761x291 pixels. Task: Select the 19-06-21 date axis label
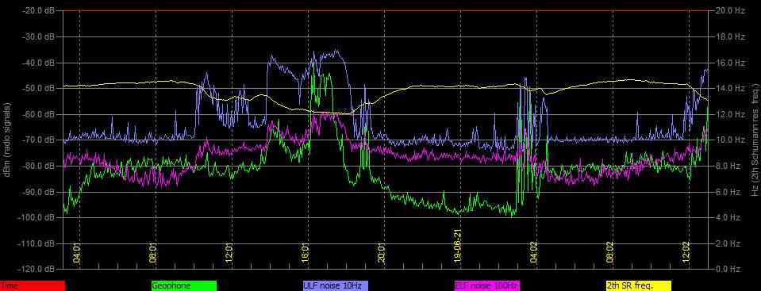pyautogui.click(x=458, y=247)
